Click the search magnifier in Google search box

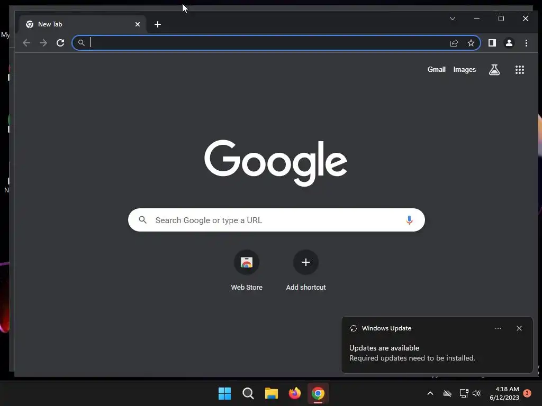click(143, 219)
